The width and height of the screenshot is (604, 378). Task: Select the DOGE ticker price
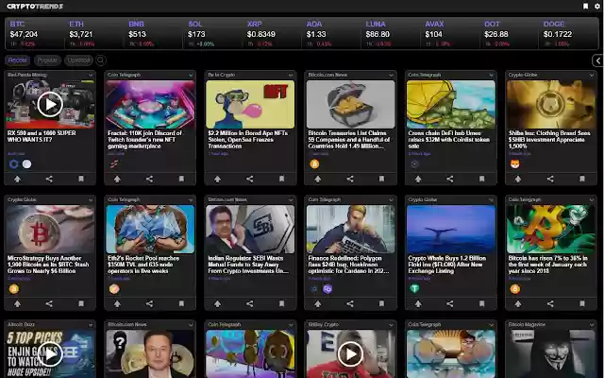point(558,34)
